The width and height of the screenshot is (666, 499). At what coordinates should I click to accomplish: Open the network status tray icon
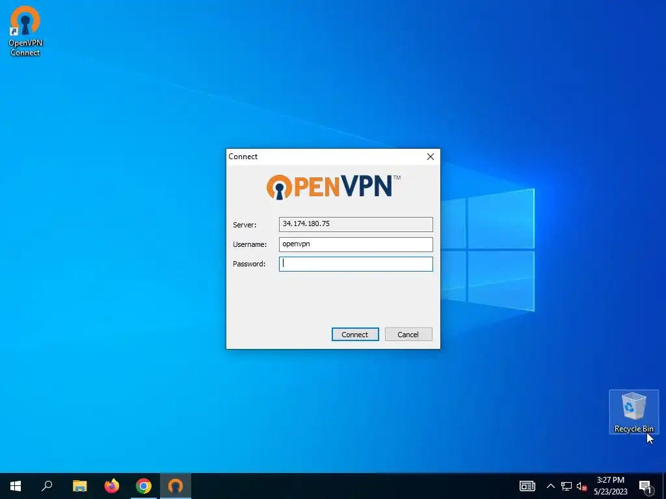click(x=566, y=486)
